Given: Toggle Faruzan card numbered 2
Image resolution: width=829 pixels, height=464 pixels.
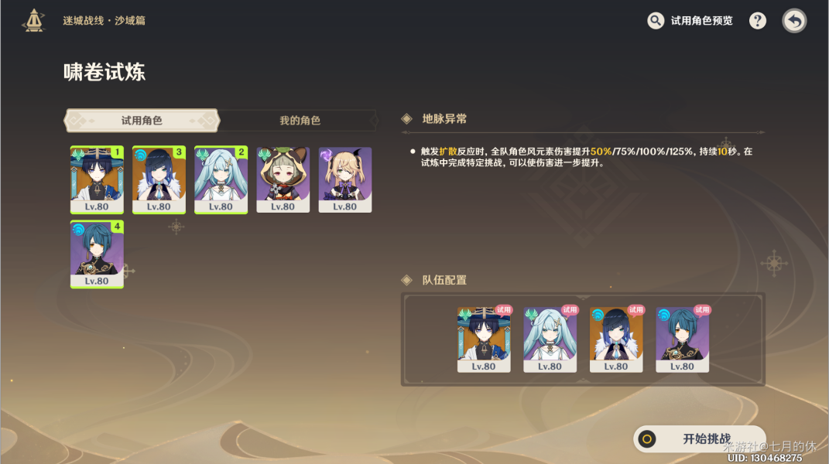Looking at the screenshot, I should pyautogui.click(x=221, y=179).
